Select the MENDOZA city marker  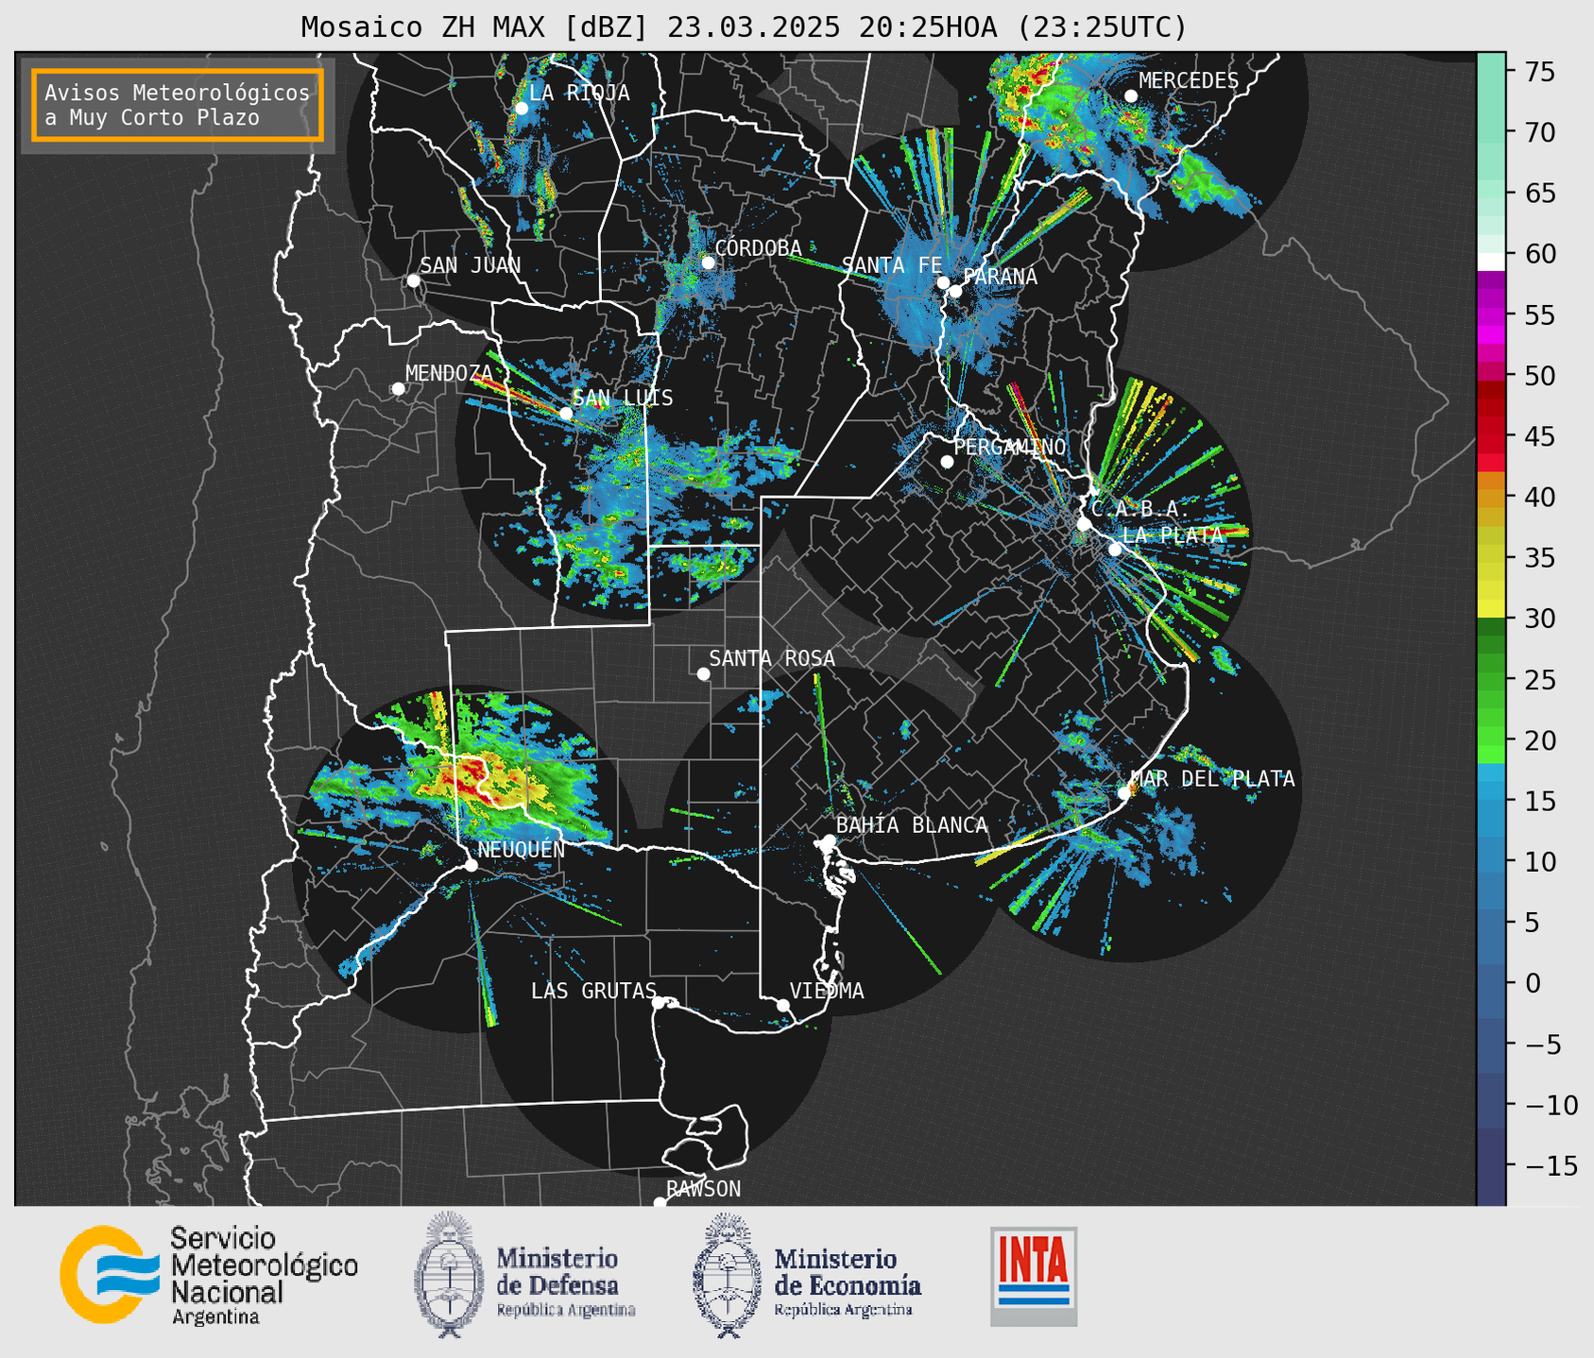pyautogui.click(x=398, y=389)
